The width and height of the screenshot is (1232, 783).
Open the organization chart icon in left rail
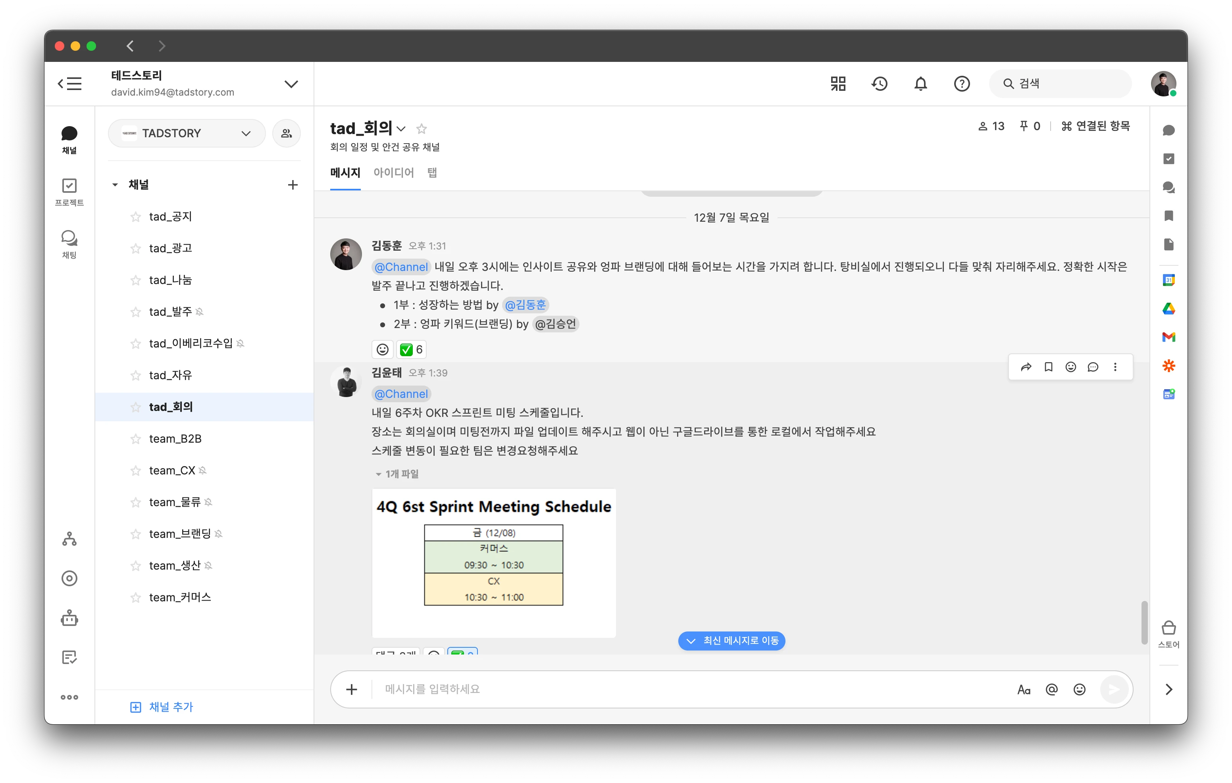point(69,539)
